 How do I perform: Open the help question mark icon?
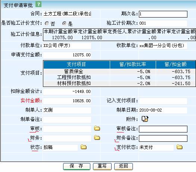tap(38, 4)
